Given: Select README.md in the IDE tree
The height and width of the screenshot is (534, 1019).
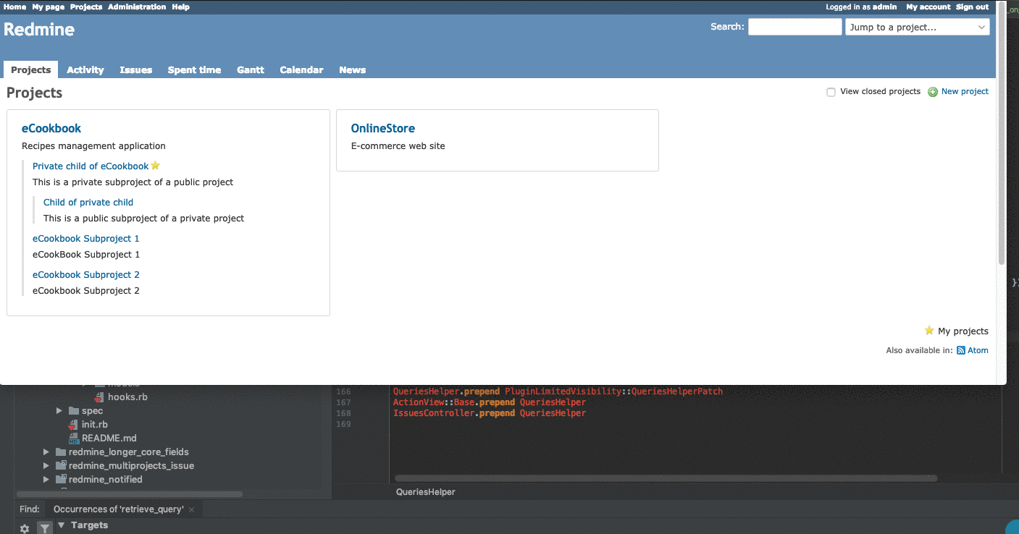Looking at the screenshot, I should pyautogui.click(x=109, y=438).
